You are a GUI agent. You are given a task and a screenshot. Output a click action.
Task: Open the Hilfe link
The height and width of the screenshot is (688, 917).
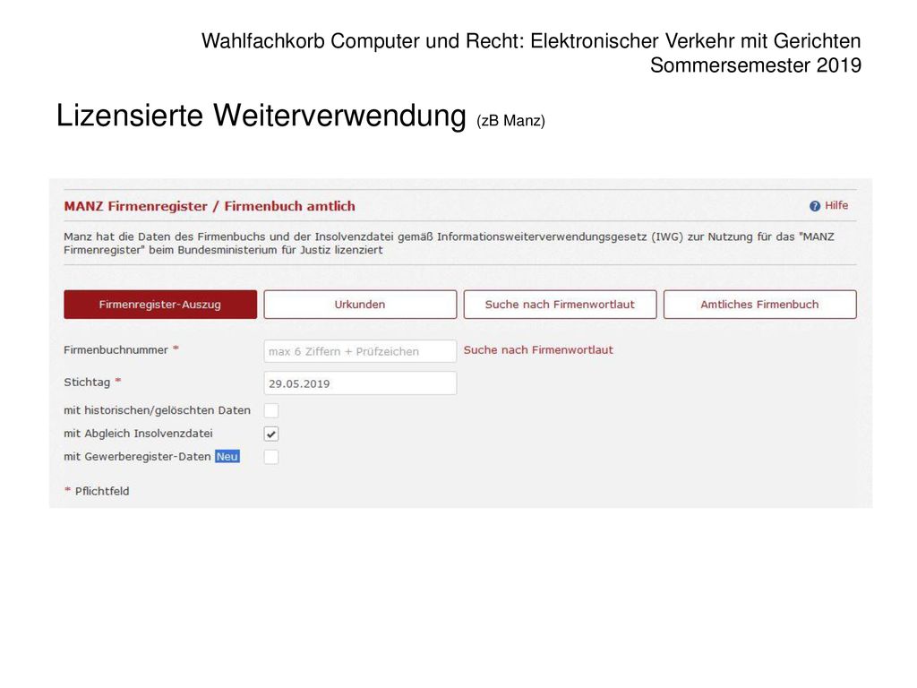(836, 205)
